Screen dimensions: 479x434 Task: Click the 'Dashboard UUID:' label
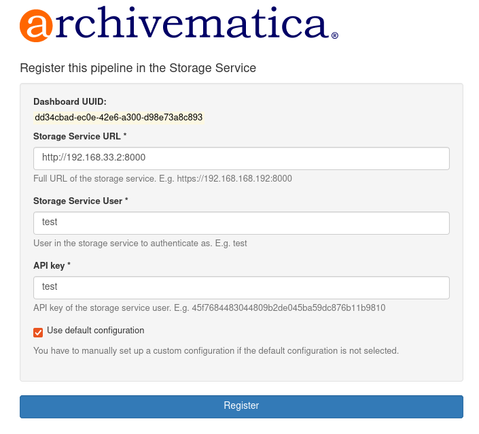(x=70, y=102)
